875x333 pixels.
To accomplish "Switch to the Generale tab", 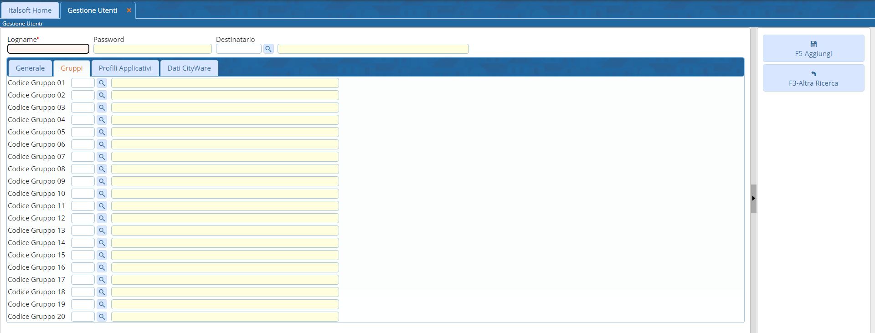I will pos(30,68).
